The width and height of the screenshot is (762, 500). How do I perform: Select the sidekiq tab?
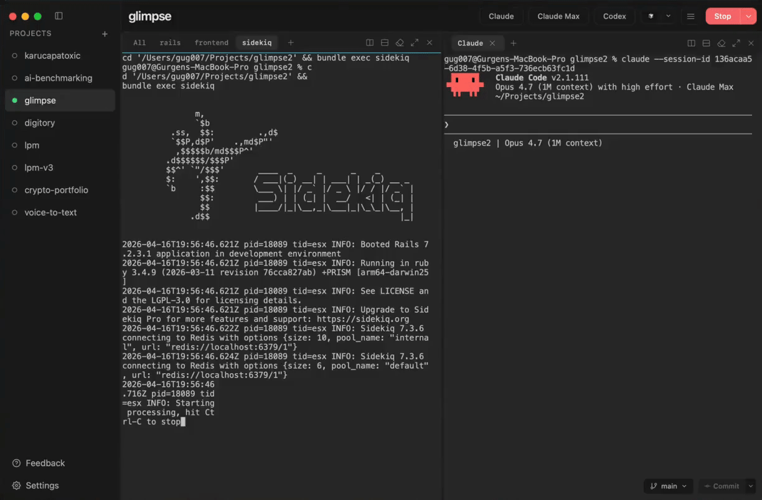256,43
